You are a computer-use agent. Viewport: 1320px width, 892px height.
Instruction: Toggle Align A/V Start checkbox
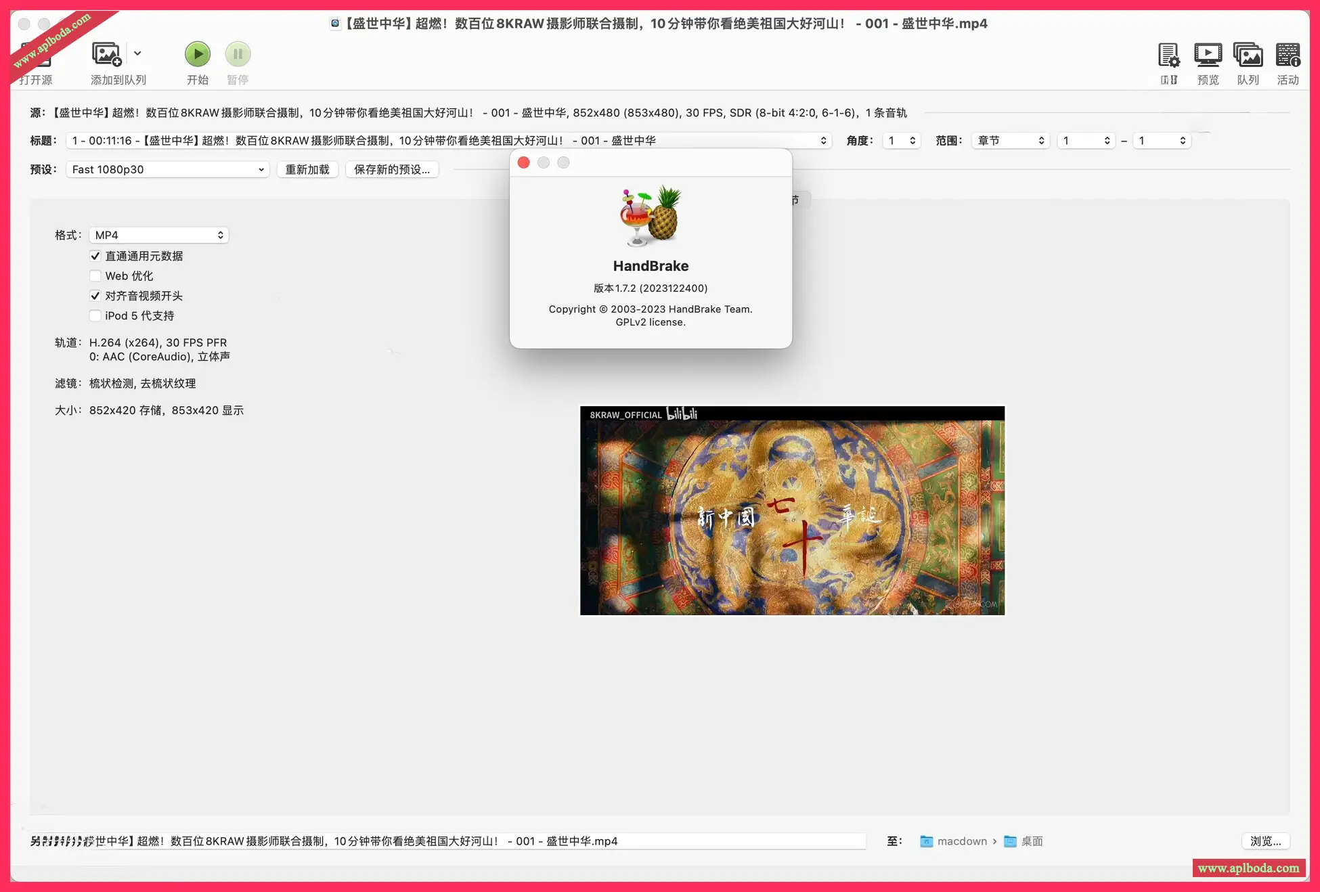point(95,296)
